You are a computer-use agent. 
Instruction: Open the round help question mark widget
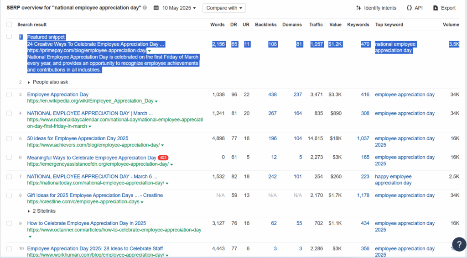point(459,245)
